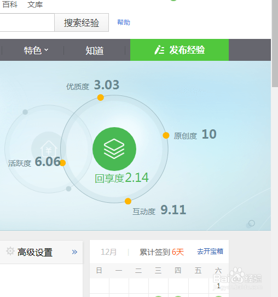The height and width of the screenshot is (297, 278).
Task: Click the vertical scrollbar thumb
Action: (x=275, y=44)
